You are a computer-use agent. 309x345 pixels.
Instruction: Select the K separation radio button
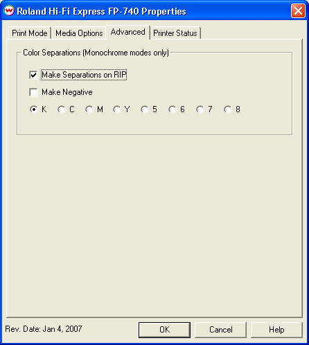point(34,109)
